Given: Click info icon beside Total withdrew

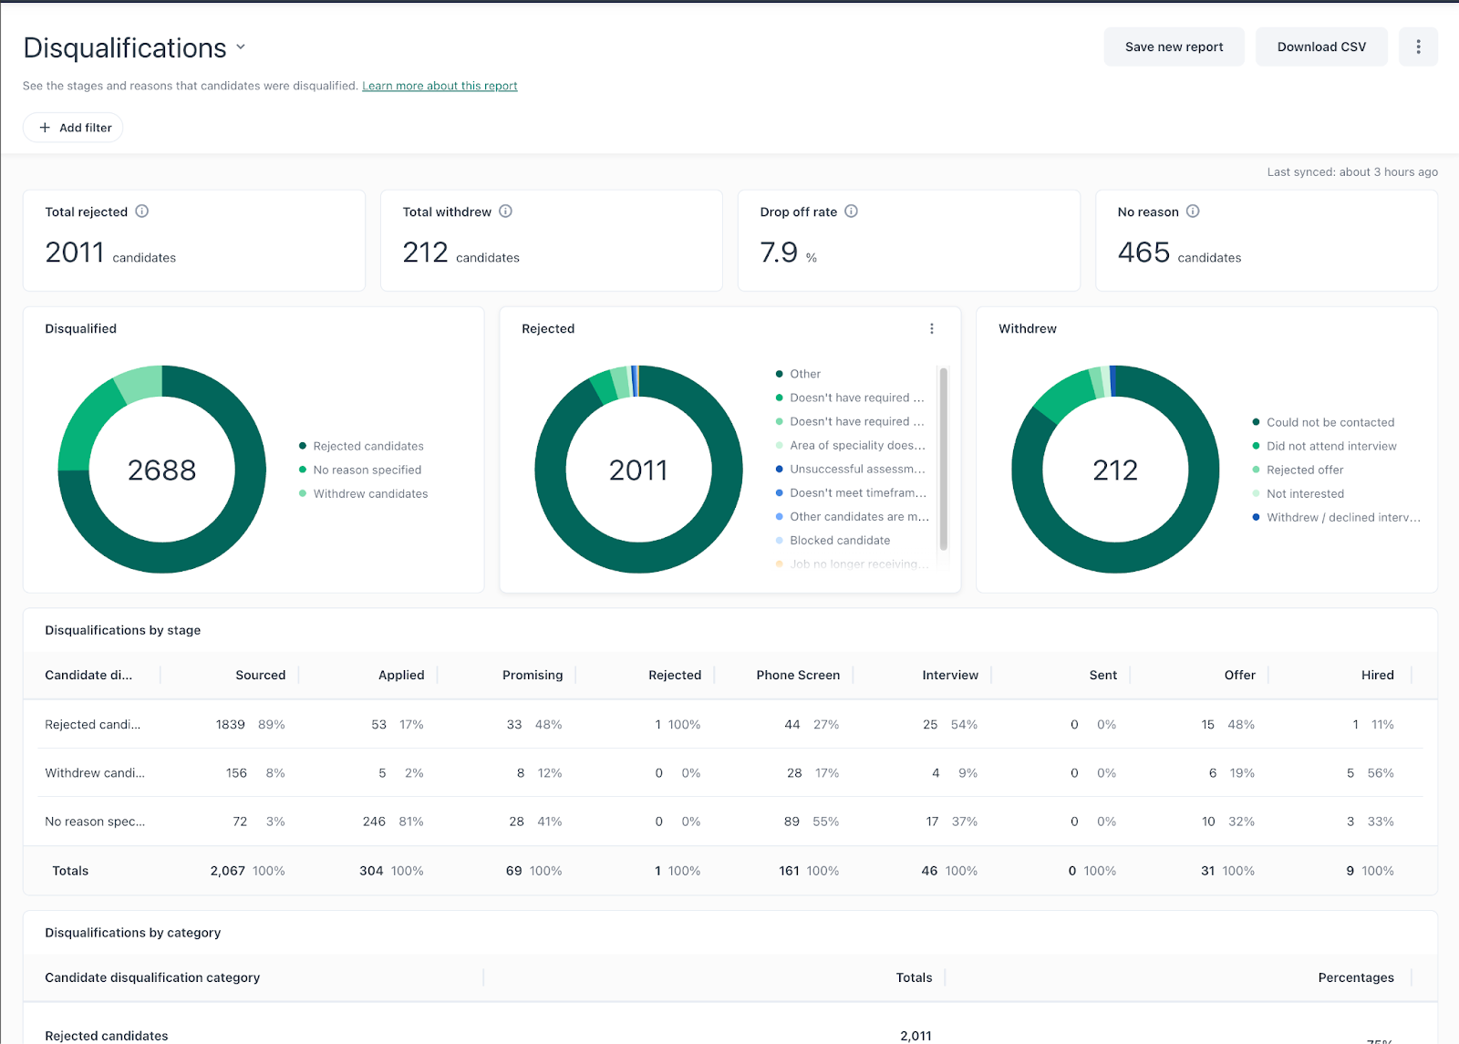Looking at the screenshot, I should 505,212.
